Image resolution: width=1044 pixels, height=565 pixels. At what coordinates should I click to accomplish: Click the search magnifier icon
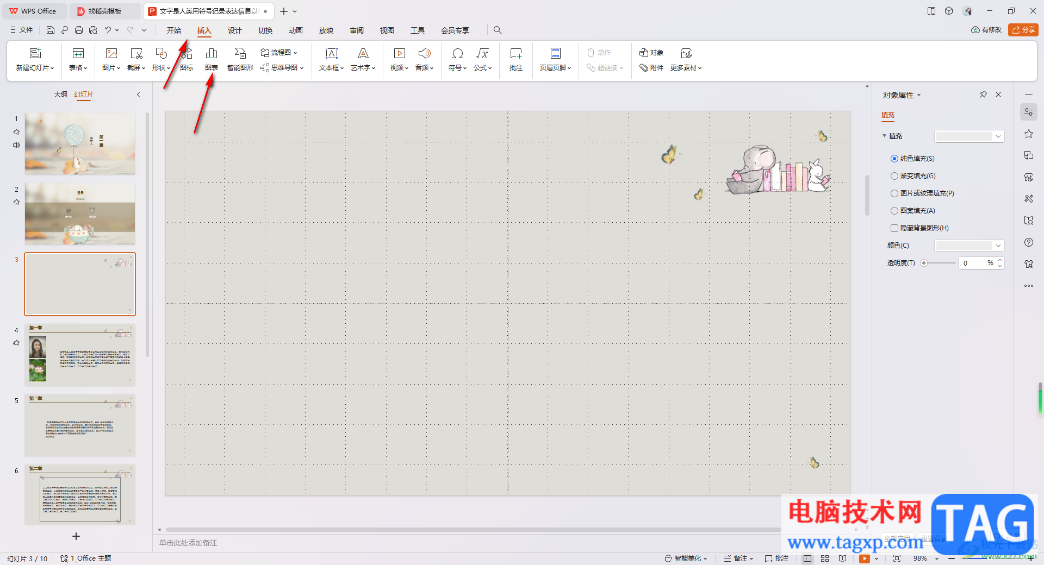tap(498, 30)
